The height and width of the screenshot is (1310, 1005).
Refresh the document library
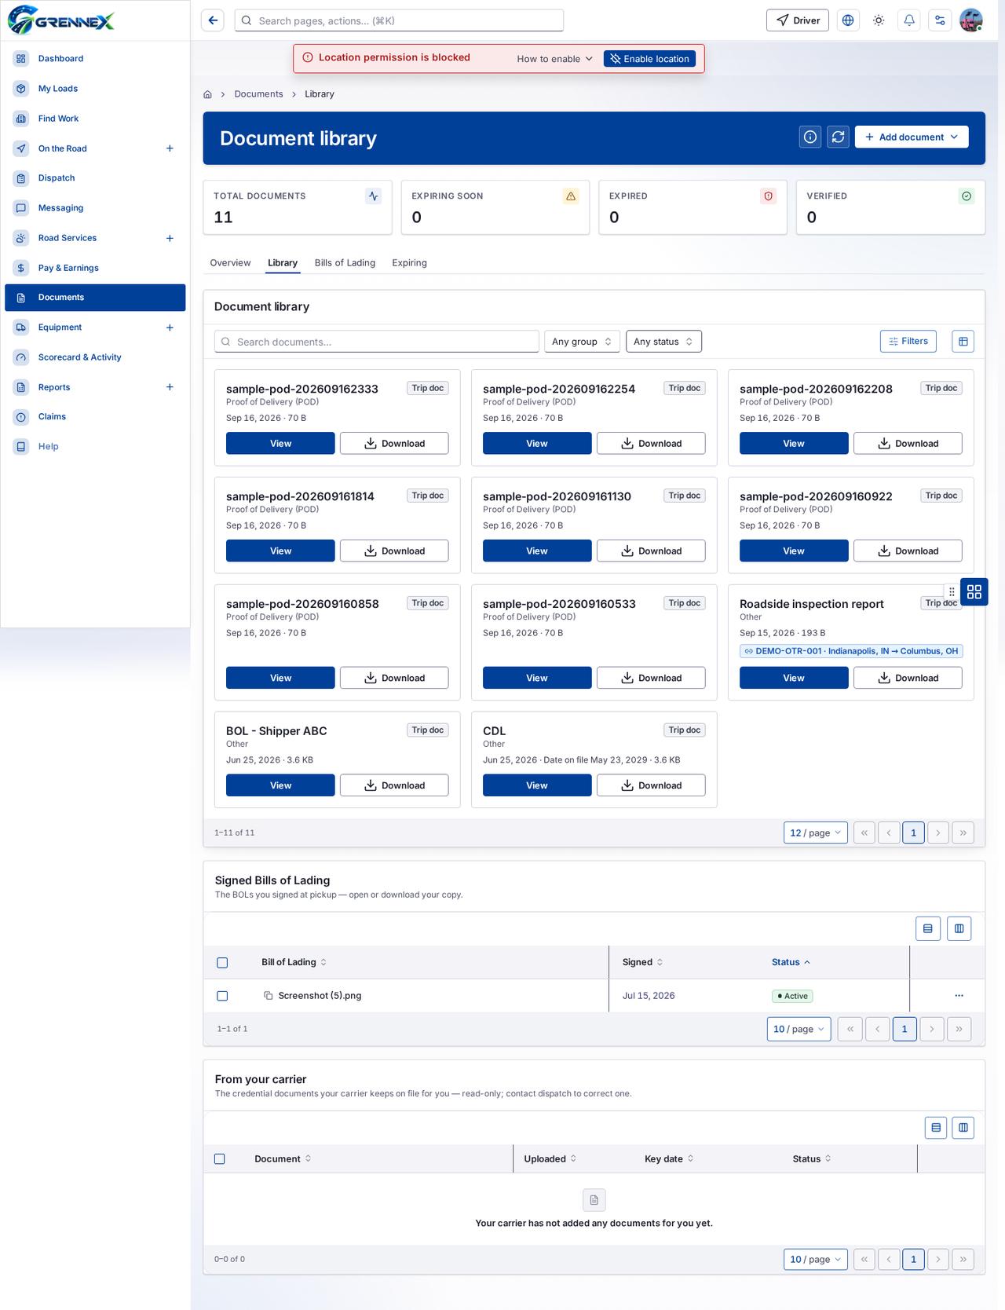839,137
